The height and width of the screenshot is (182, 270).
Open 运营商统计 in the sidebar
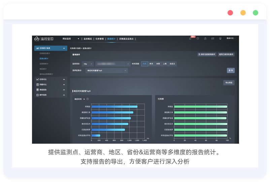(x=44, y=63)
